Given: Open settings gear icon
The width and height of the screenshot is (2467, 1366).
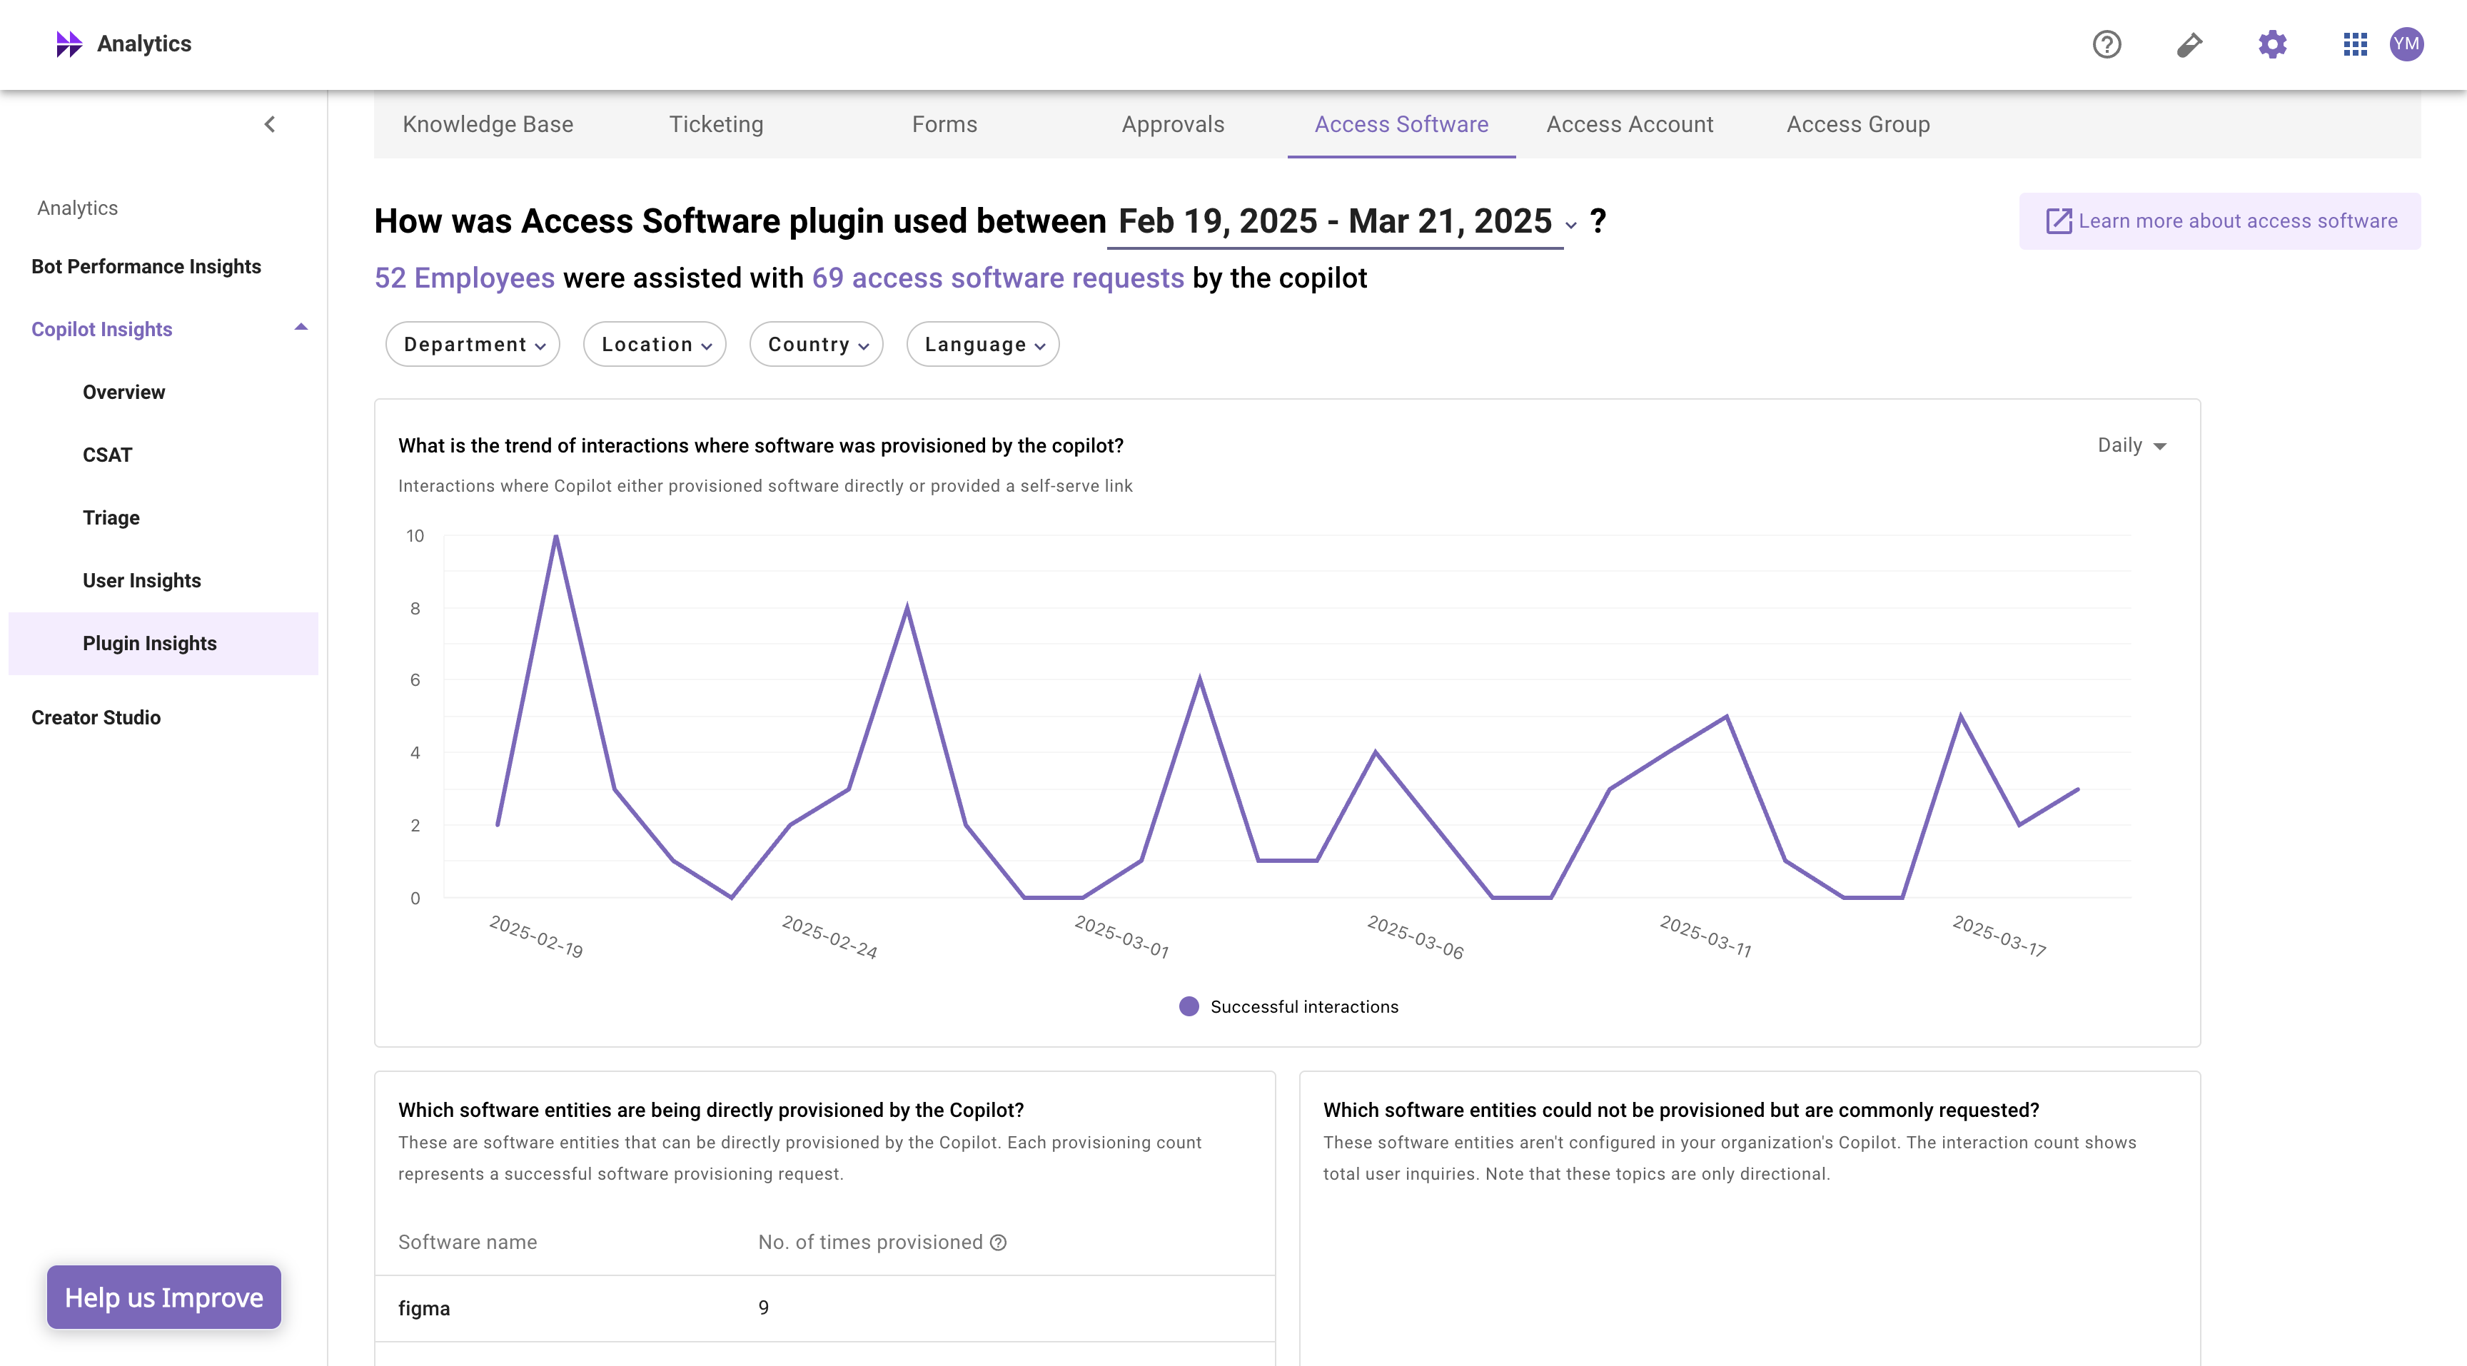Looking at the screenshot, I should click(2271, 44).
